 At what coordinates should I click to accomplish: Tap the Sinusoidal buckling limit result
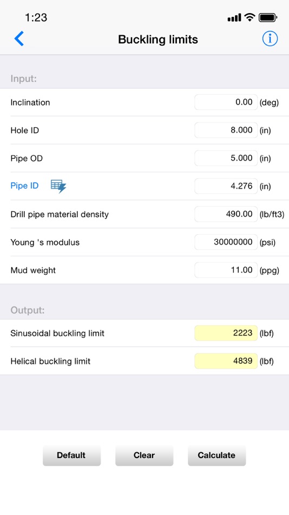226,333
